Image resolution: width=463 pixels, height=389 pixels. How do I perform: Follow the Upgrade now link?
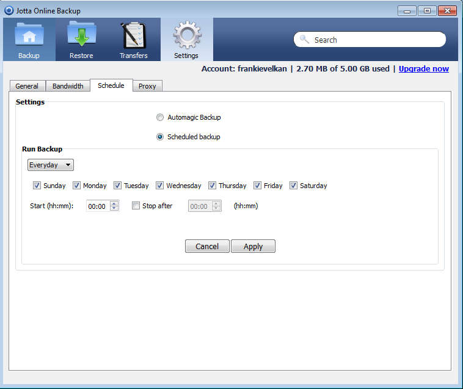(424, 69)
